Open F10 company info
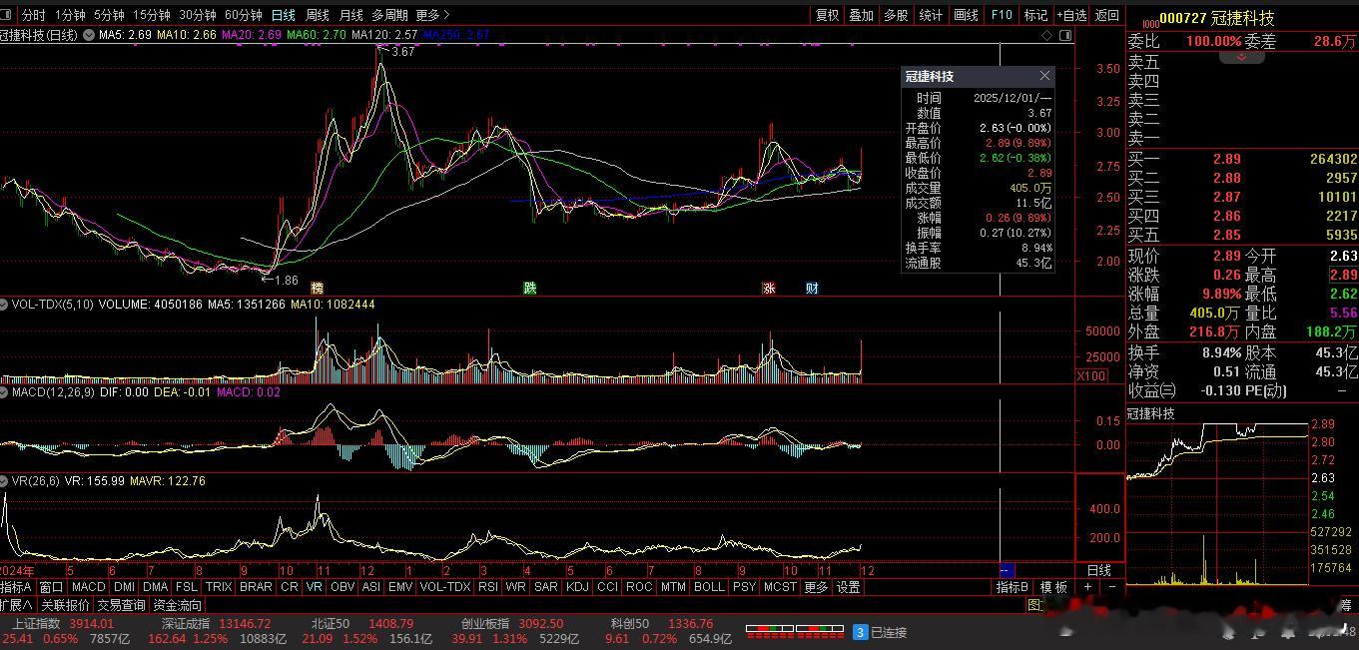Screen dimensions: 1359x650 (x=1002, y=15)
